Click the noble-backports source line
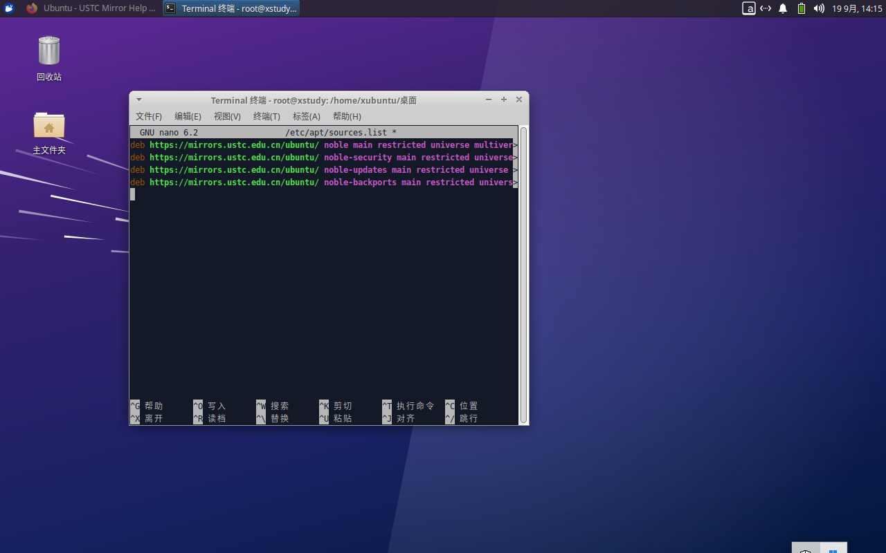The width and height of the screenshot is (886, 553). (324, 182)
